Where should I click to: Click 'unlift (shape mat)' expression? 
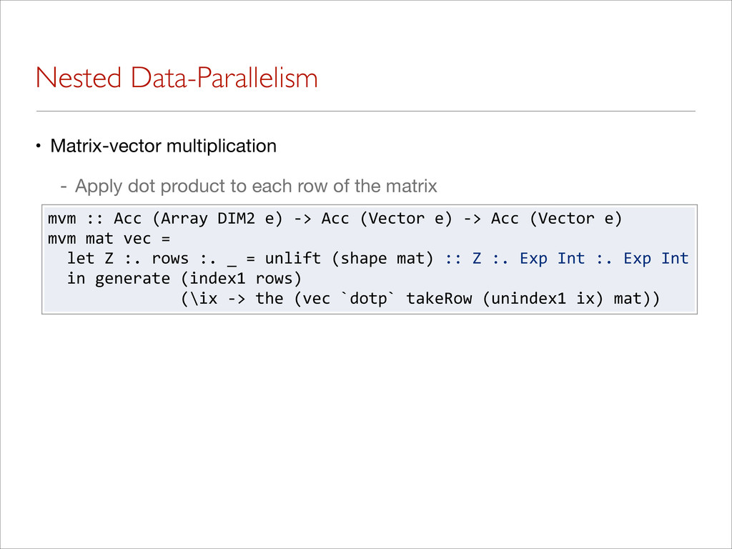pyautogui.click(x=350, y=259)
